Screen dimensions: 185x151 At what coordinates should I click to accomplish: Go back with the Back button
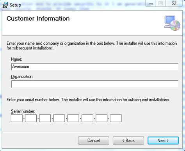point(128,140)
